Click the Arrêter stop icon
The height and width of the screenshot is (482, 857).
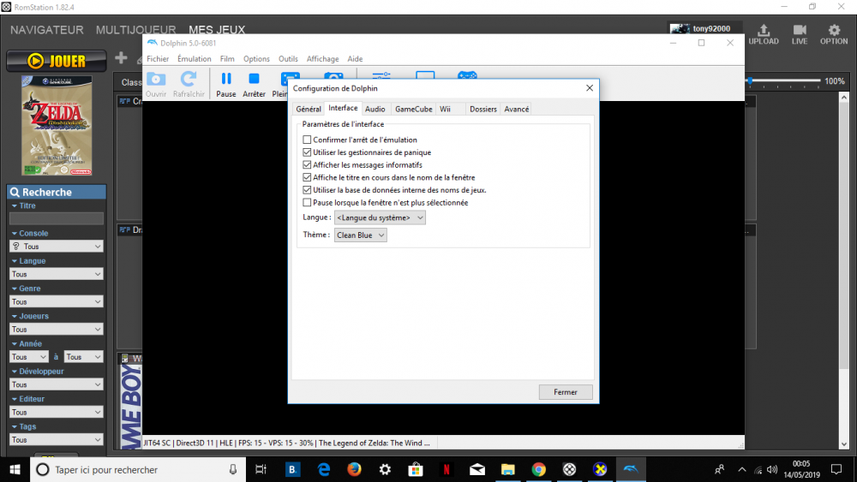pos(254,80)
